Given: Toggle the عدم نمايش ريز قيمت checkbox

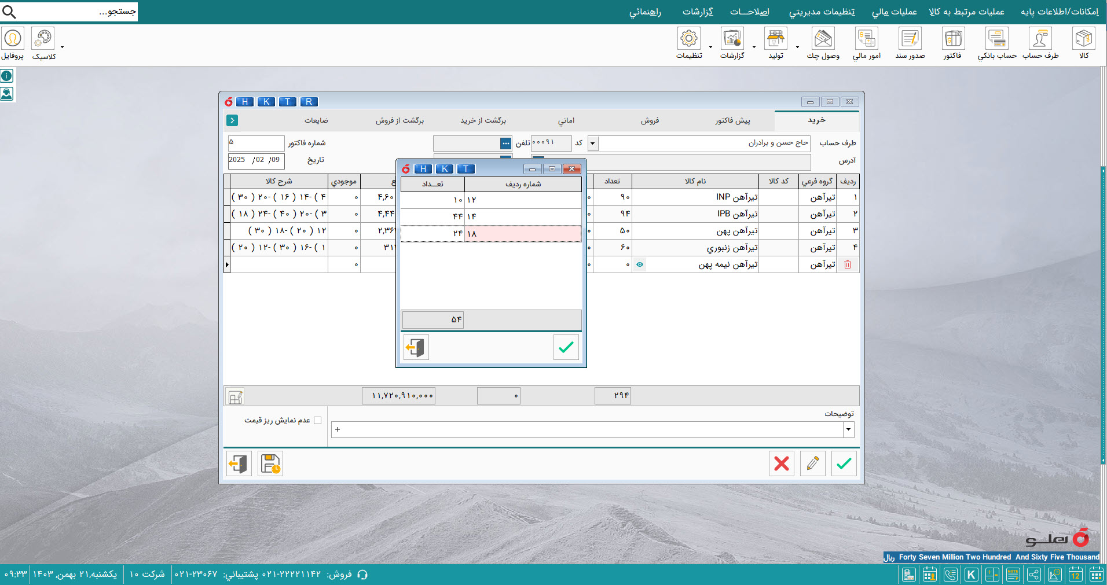Looking at the screenshot, I should [317, 421].
